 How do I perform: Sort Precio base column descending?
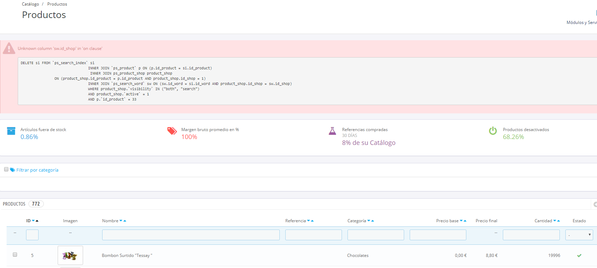(461, 221)
